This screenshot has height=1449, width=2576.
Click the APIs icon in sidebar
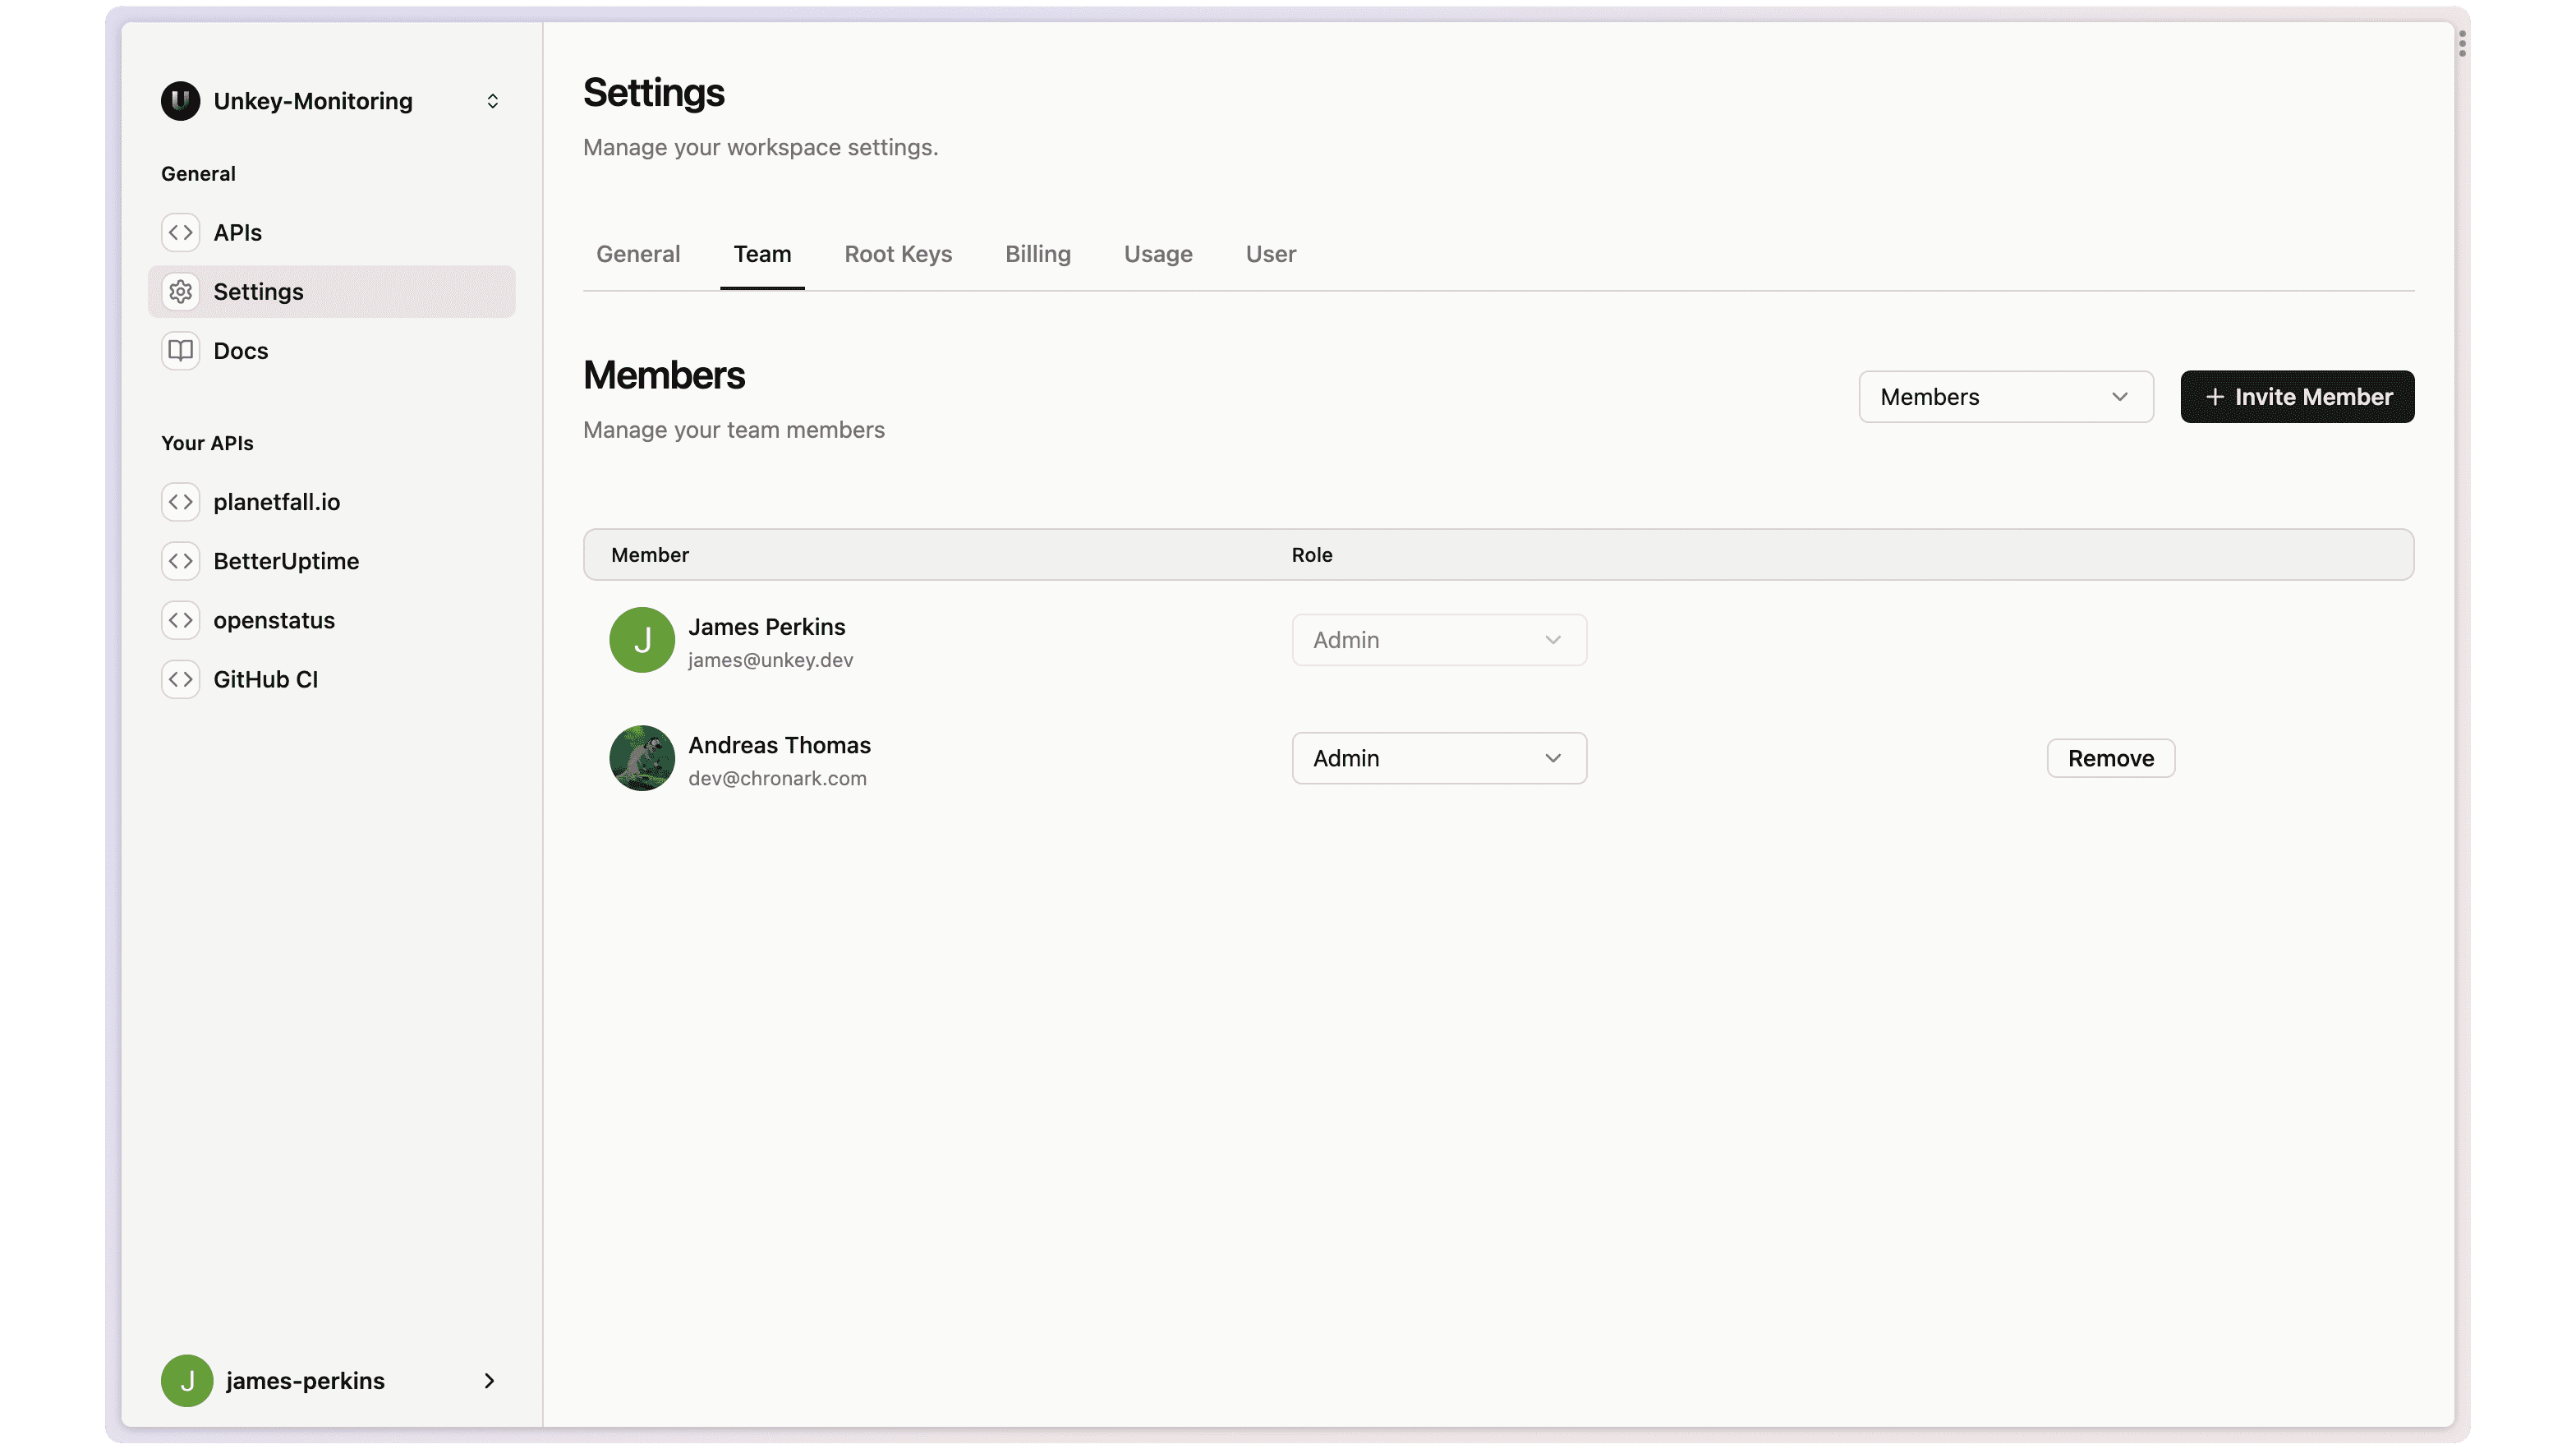(181, 232)
